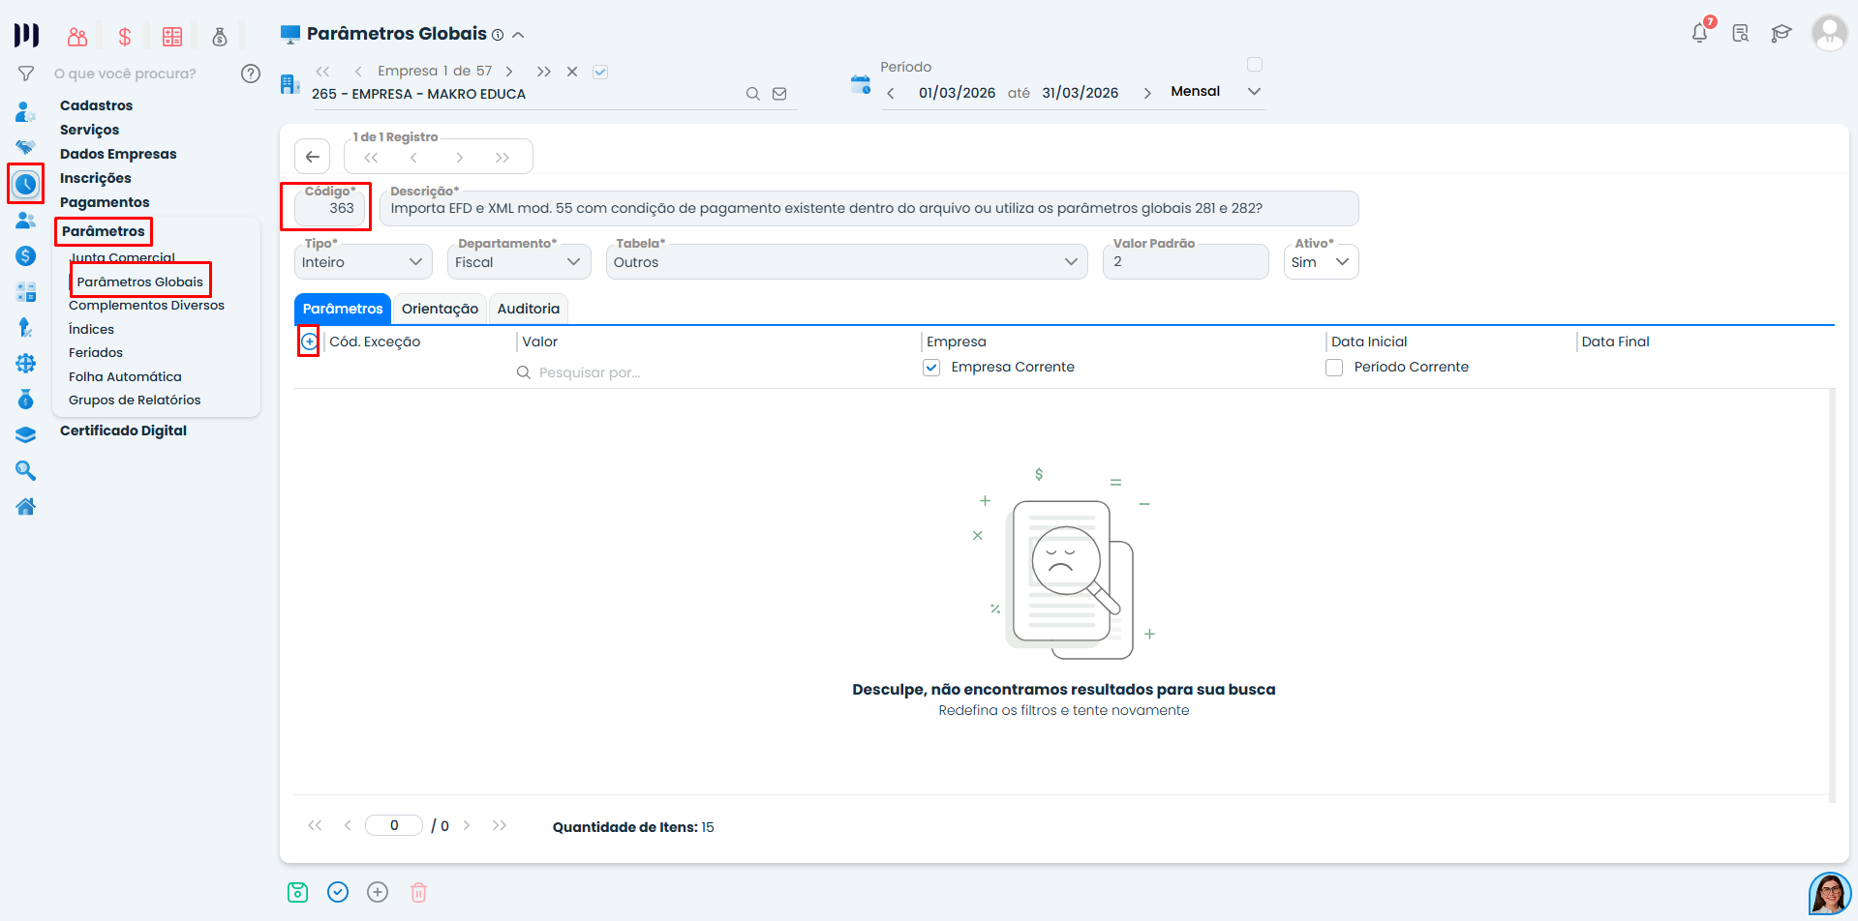This screenshot has height=921, width=1858.
Task: Uncheck the Empresa Corrente checkbox
Action: click(930, 367)
